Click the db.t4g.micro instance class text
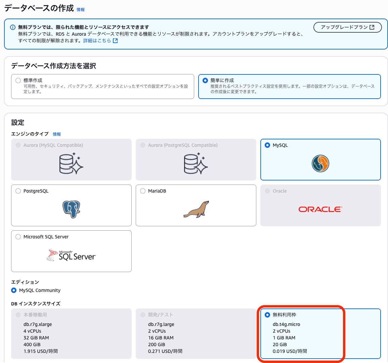The height and width of the screenshot is (363, 388). click(286, 324)
